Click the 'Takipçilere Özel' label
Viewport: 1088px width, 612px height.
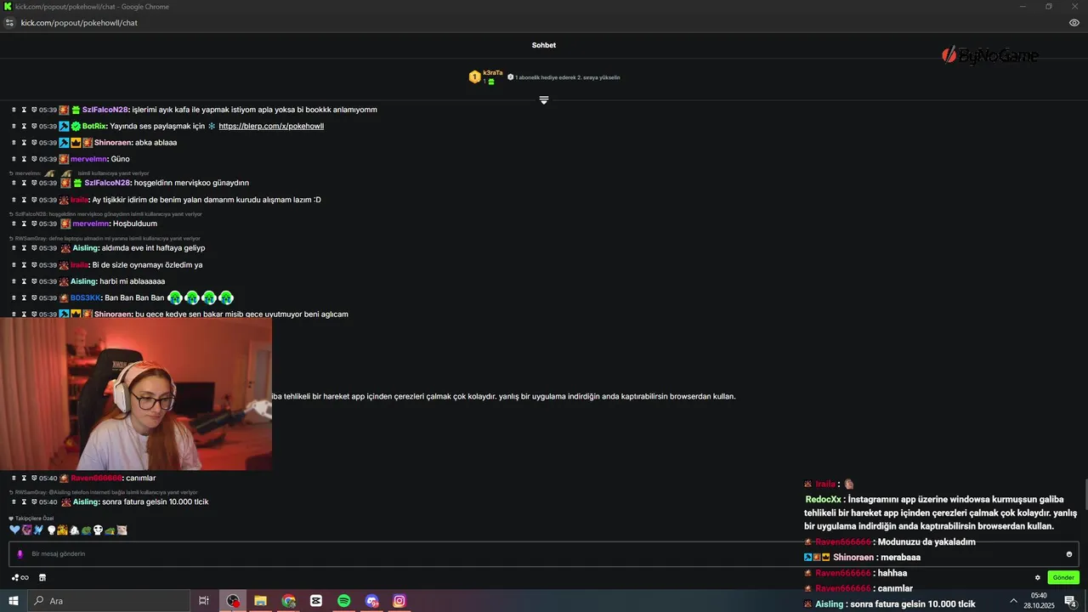point(34,518)
